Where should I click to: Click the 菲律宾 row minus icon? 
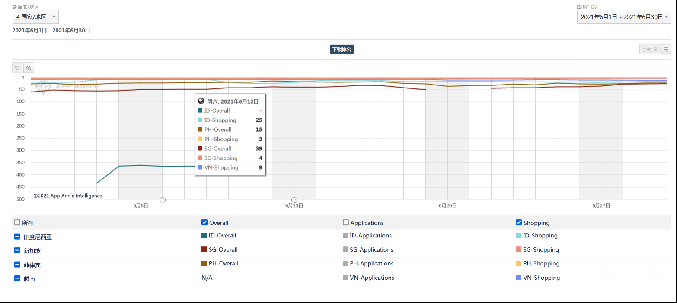(17, 265)
